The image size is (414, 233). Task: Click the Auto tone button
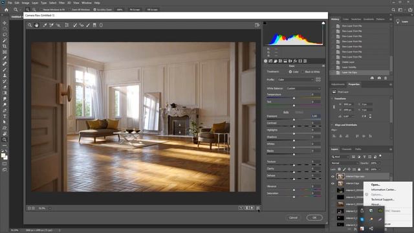[x=286, y=112]
